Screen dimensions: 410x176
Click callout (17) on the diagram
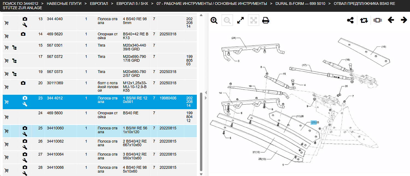tap(304, 65)
